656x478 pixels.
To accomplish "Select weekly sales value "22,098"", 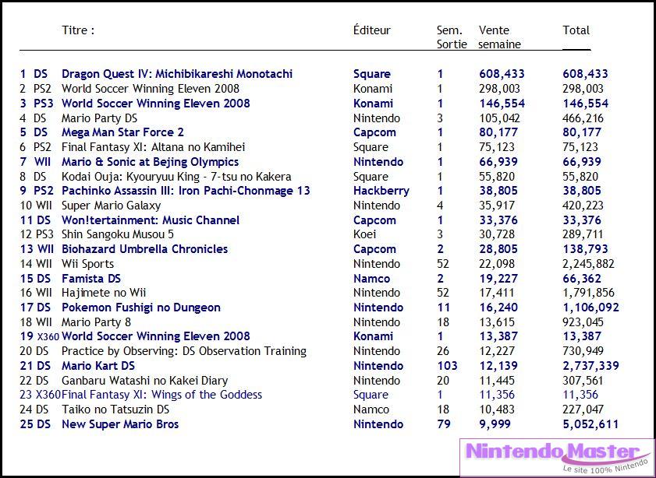I will coord(497,264).
